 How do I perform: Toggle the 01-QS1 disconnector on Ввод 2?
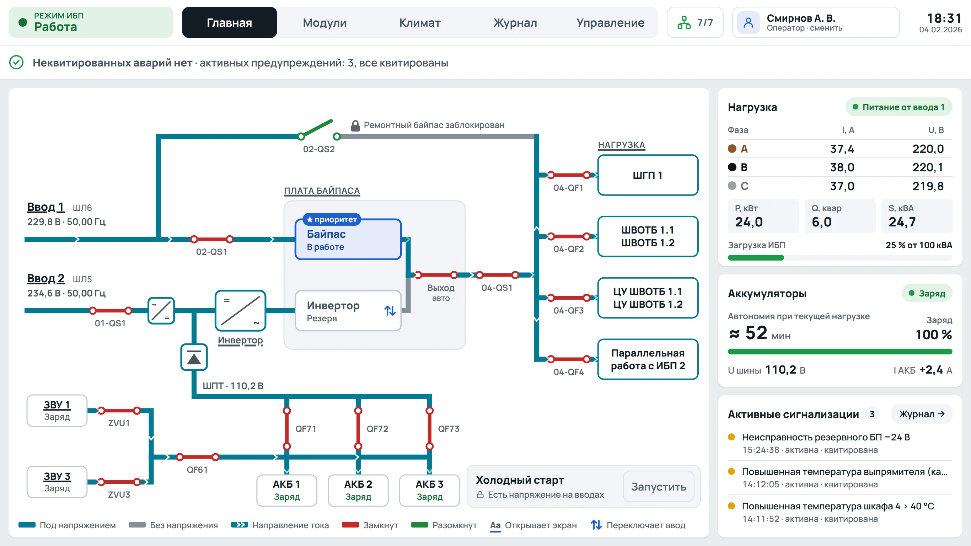click(x=111, y=311)
